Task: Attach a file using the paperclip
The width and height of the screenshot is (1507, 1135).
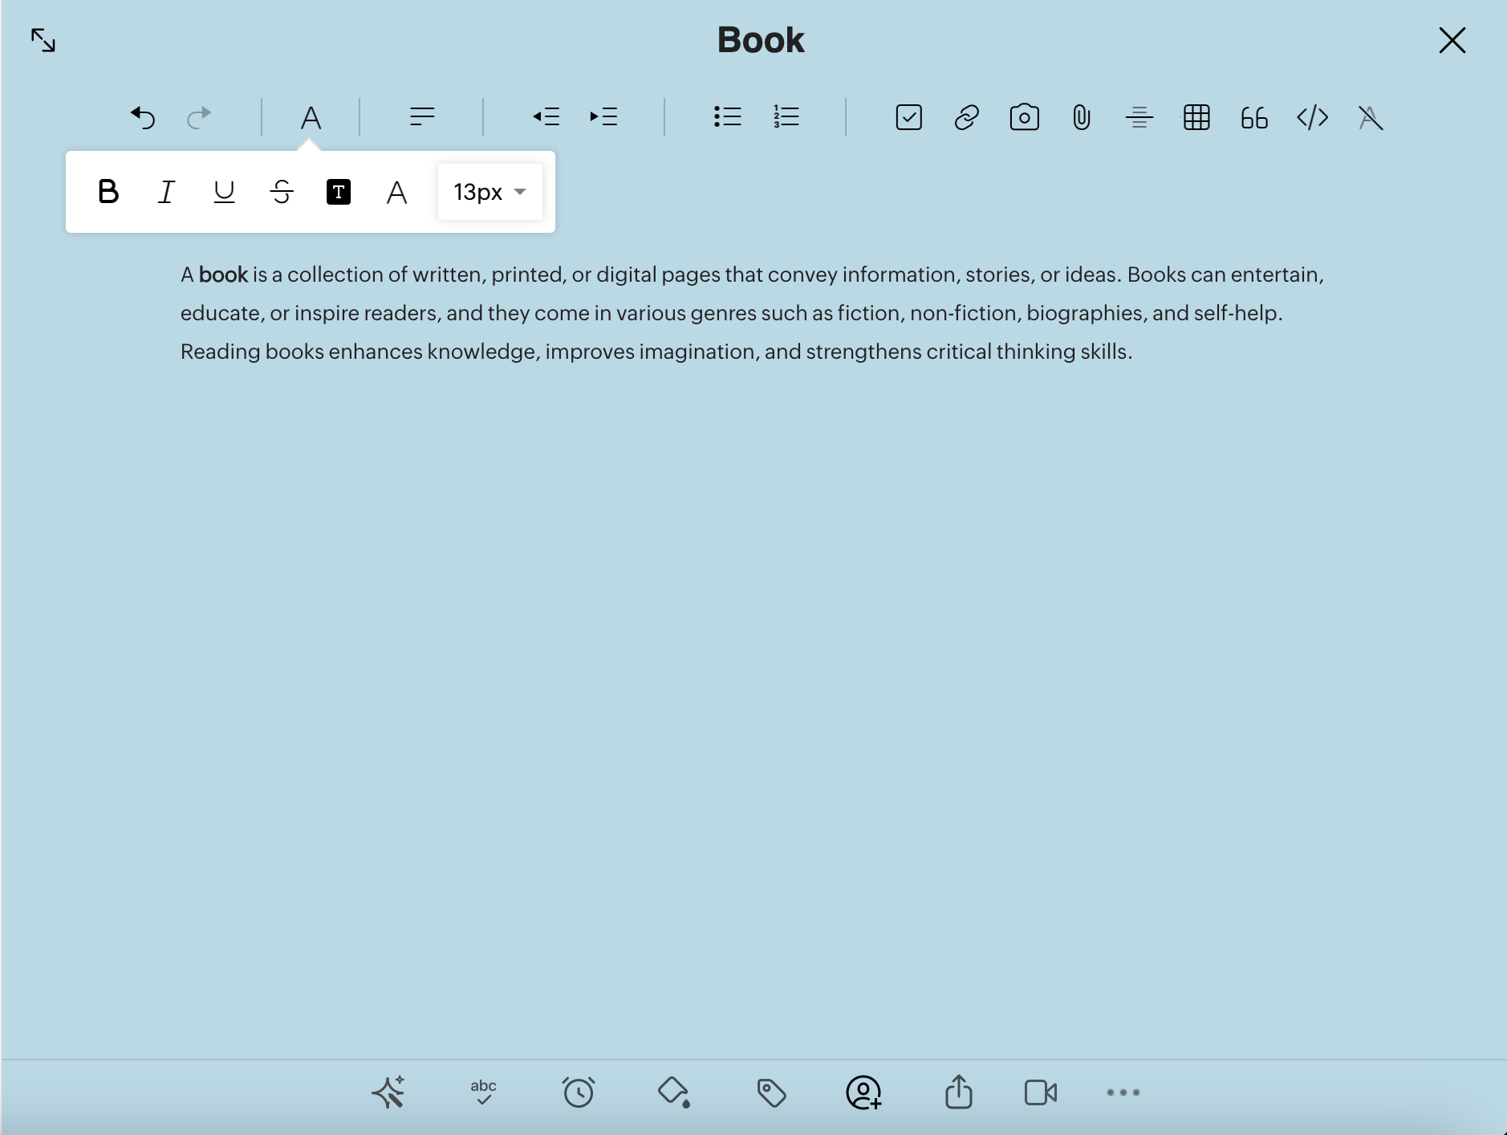Action: (x=1081, y=118)
